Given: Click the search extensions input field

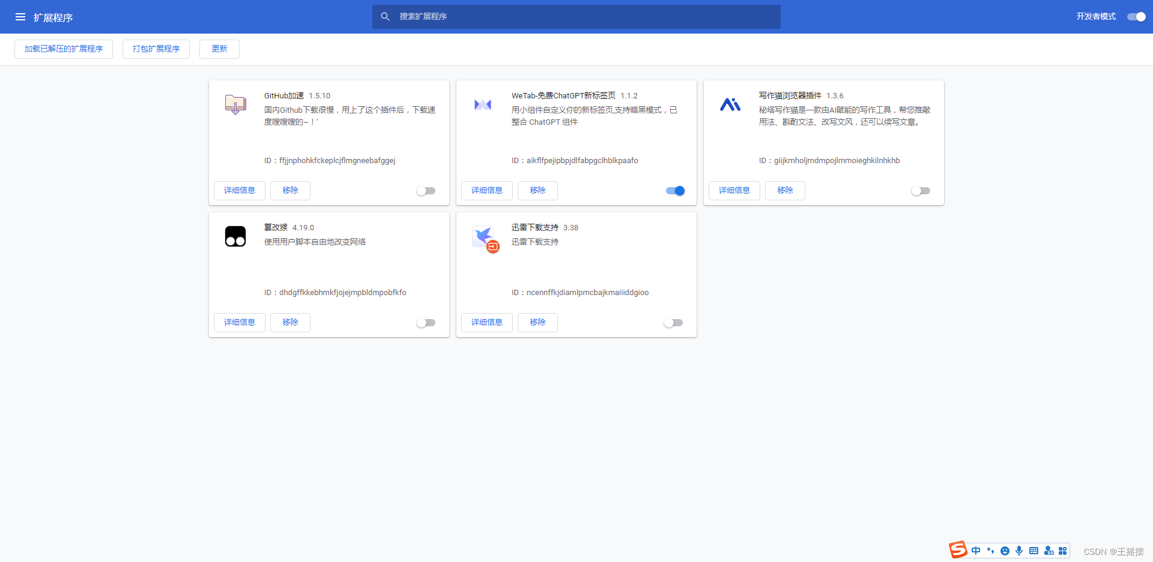Looking at the screenshot, I should (576, 16).
